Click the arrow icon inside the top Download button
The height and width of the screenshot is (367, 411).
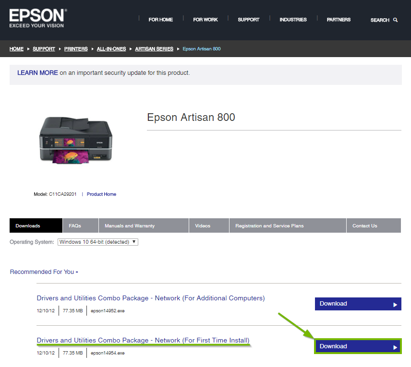[x=395, y=304]
